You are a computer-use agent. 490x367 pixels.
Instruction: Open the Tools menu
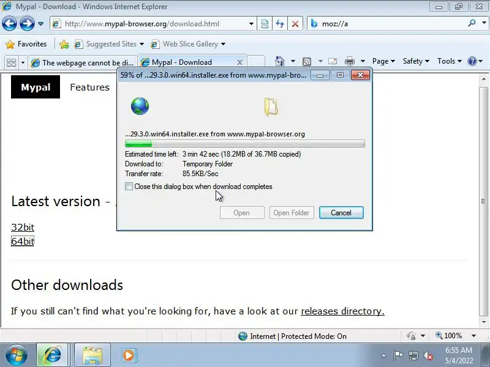449,61
